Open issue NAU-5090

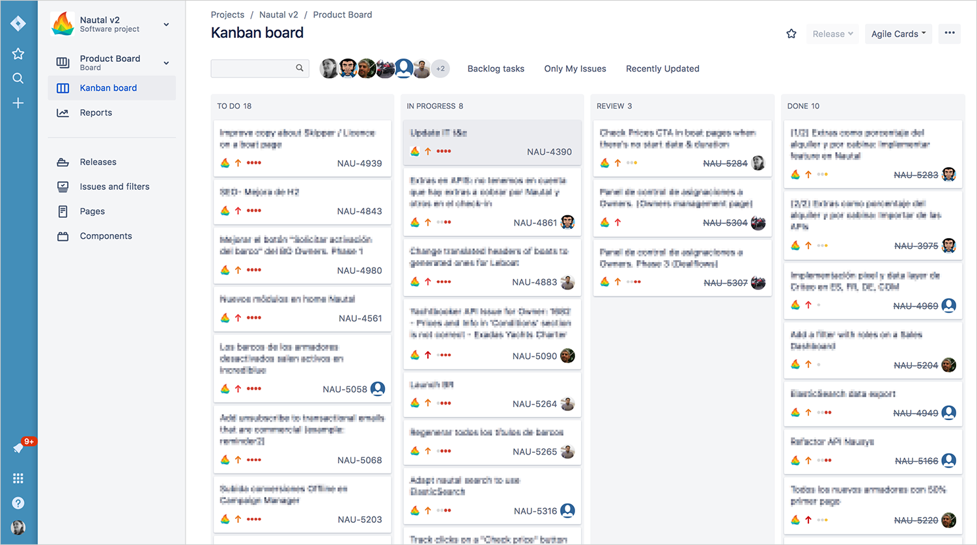[535, 356]
